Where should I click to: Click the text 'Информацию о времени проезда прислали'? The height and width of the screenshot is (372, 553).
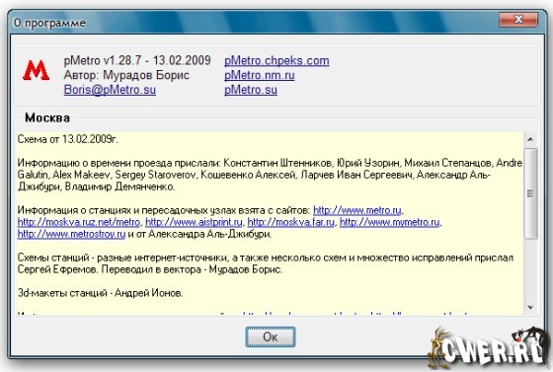point(118,163)
